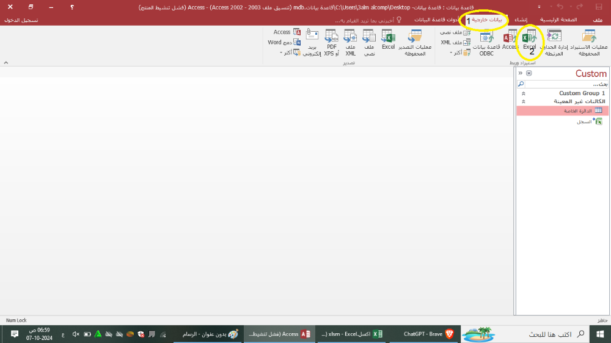611x343 pixels.
Task: Click the island search highlight icon on taskbar
Action: click(x=478, y=334)
